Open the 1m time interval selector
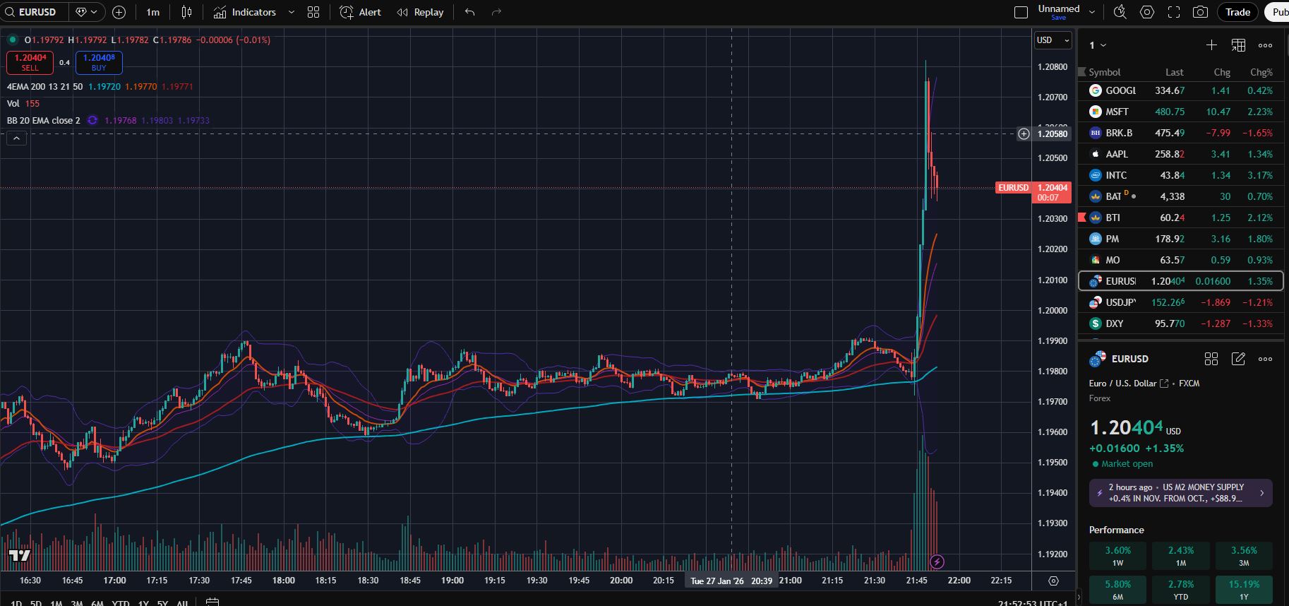Viewport: 1289px width, 606px height. 152,12
